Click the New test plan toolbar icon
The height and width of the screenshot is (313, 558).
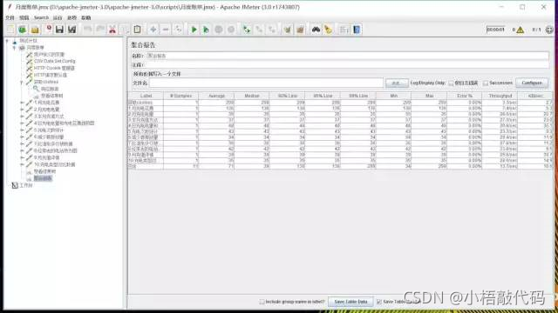(x=10, y=30)
